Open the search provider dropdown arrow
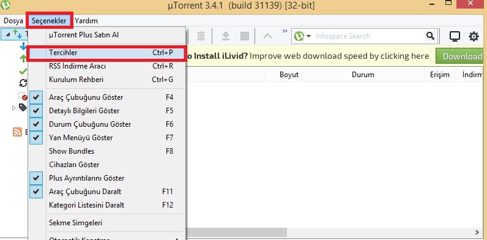Screen dimensions: 487x240 point(308,36)
